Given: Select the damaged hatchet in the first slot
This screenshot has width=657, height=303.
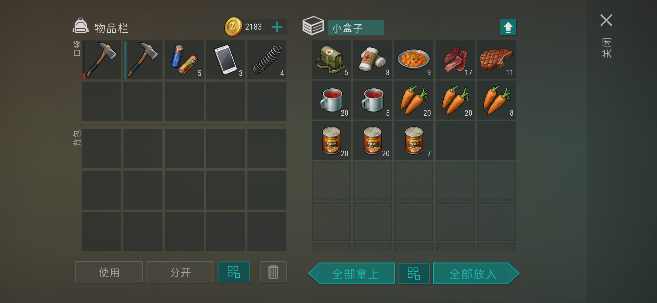Looking at the screenshot, I should (102, 60).
